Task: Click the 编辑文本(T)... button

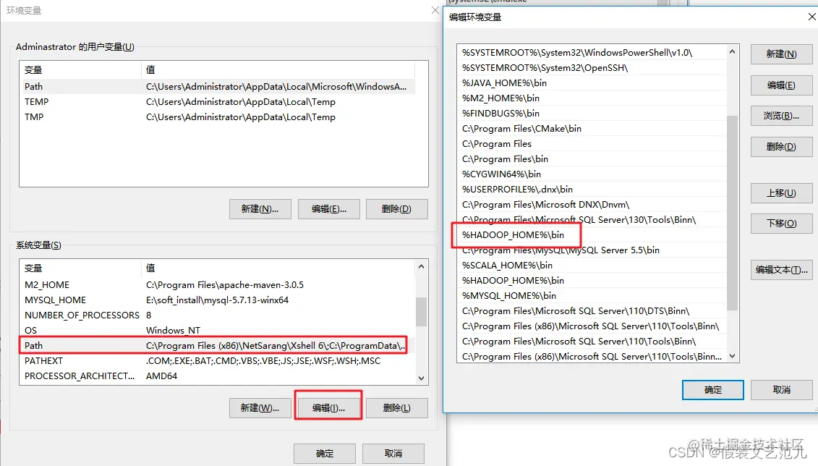Action: coord(781,270)
